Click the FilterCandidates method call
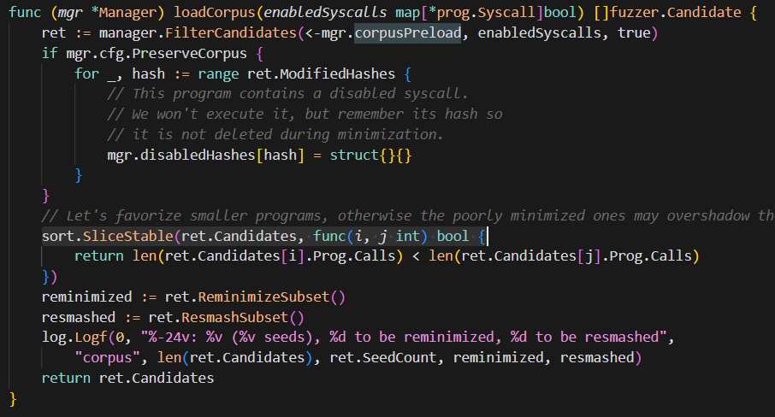The height and width of the screenshot is (417, 775). (x=231, y=33)
